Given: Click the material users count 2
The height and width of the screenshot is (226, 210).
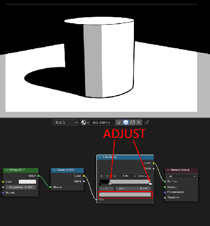Looking at the screenshot, I should click(119, 122).
